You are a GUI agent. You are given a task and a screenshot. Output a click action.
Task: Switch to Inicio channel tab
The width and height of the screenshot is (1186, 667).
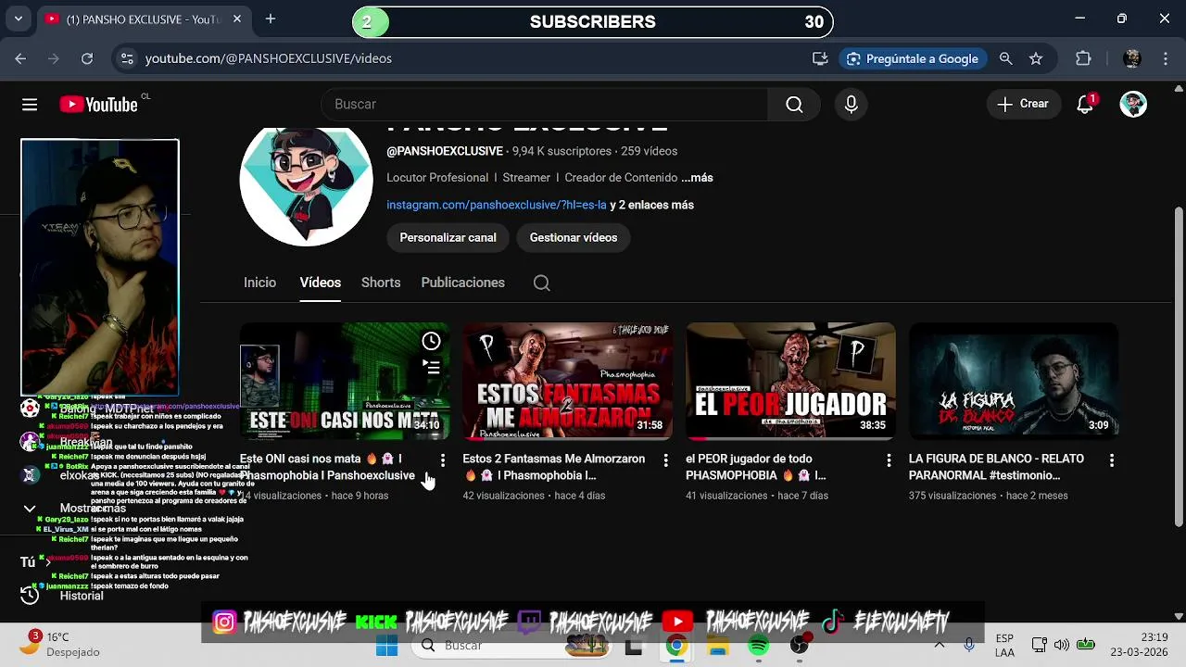coord(259,283)
